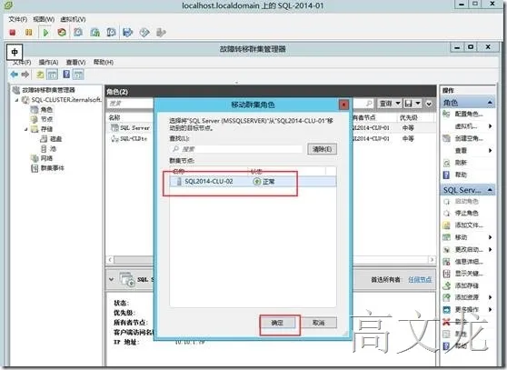Click the back arrow in cluster manager
The height and width of the screenshot is (370, 507).
[x=14, y=75]
